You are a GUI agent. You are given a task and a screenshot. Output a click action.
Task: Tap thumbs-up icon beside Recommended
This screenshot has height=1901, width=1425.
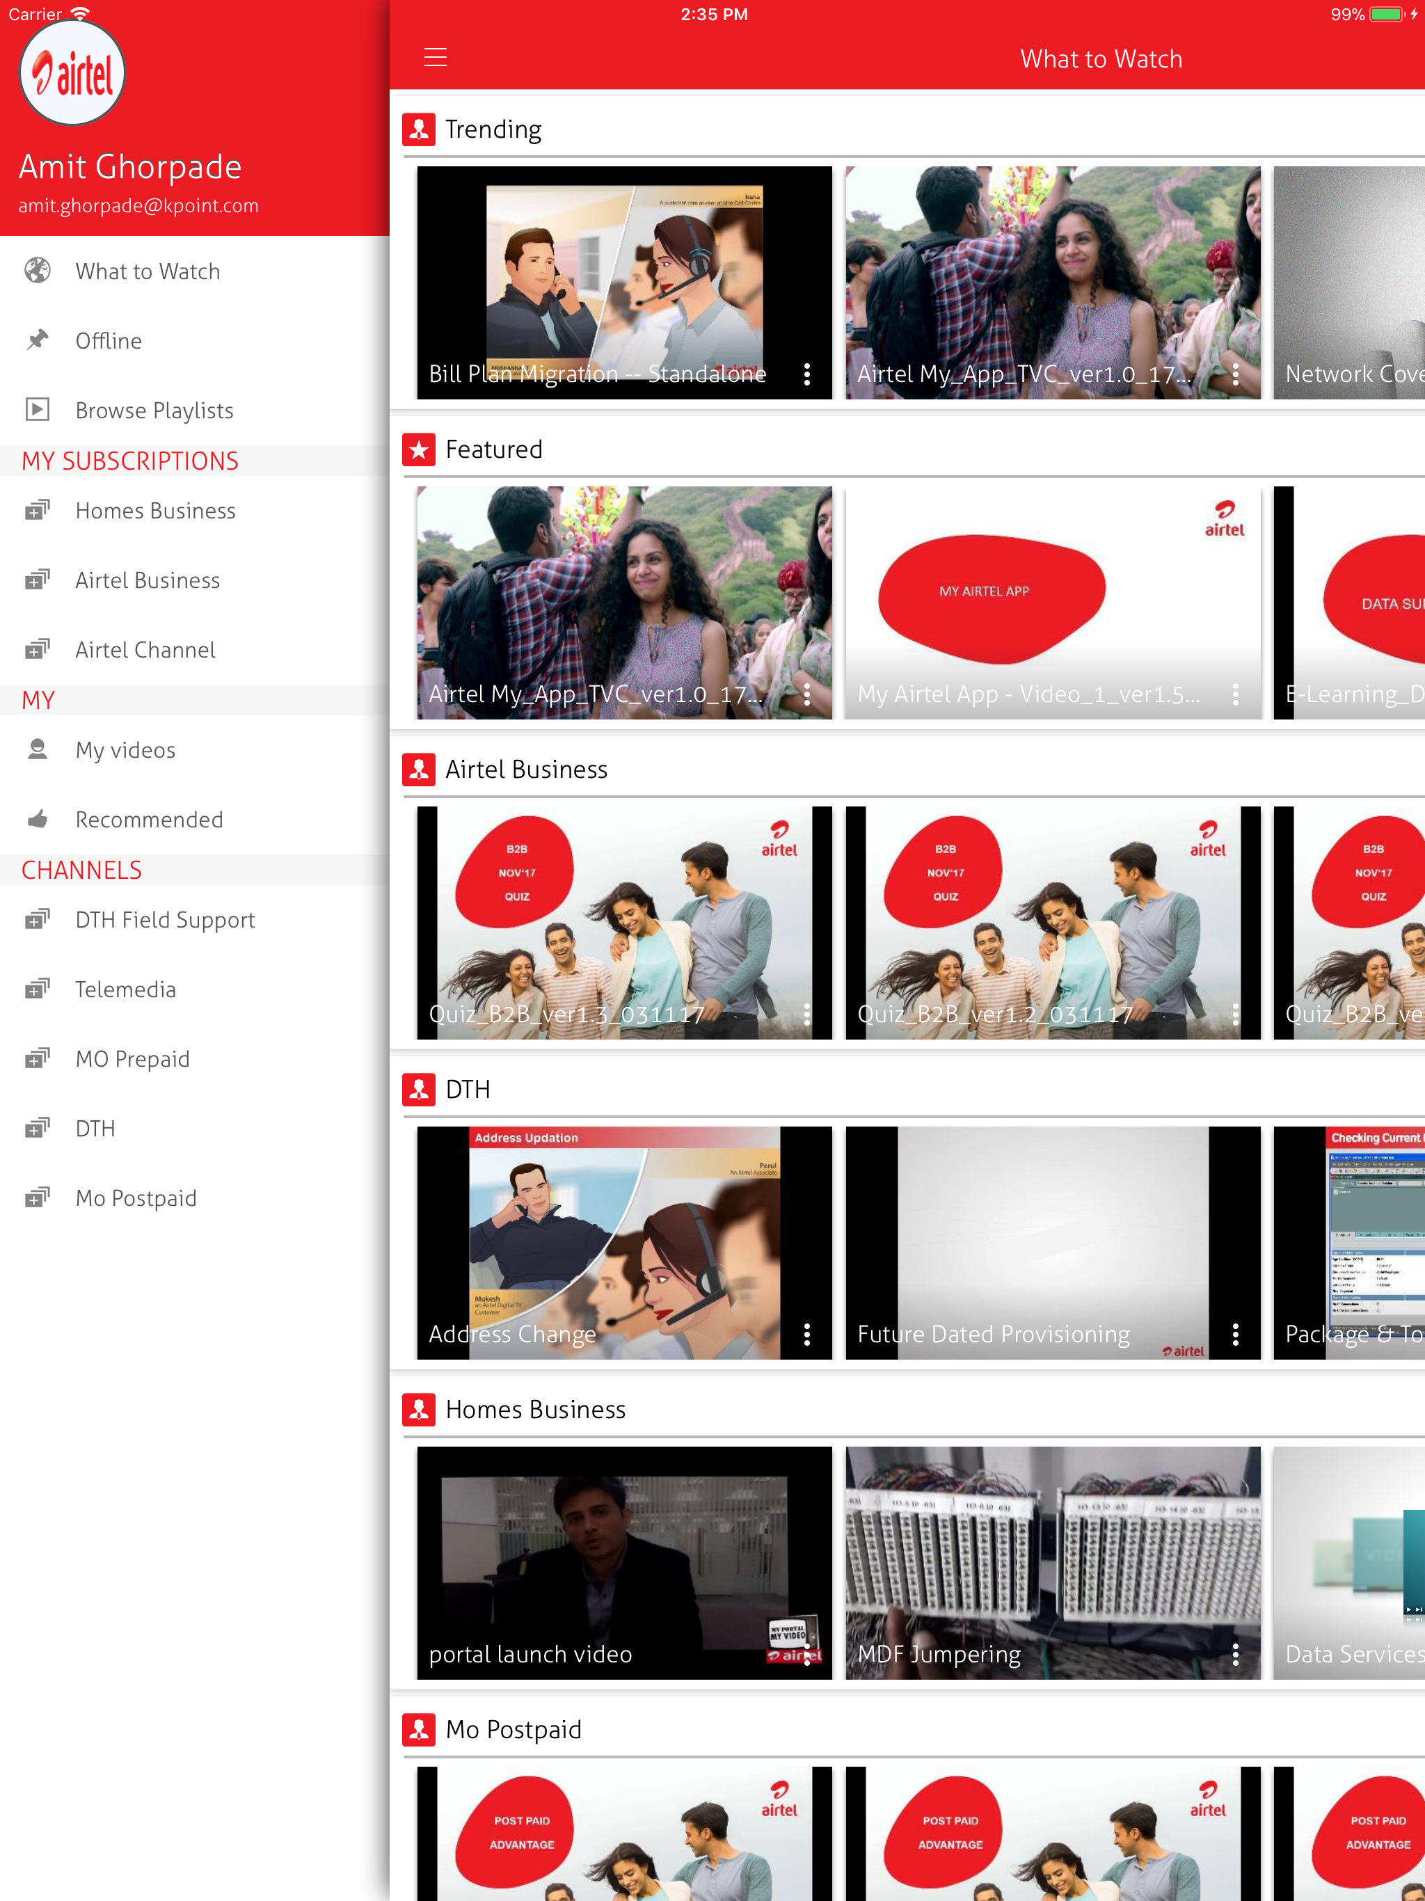point(37,819)
